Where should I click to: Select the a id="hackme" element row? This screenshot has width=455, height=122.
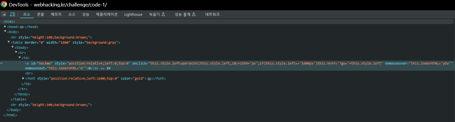point(227,66)
